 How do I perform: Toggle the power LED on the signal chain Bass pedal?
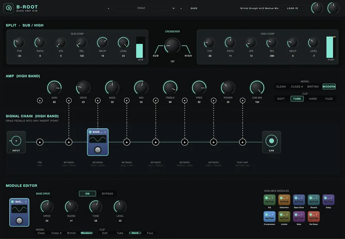coord(90,132)
